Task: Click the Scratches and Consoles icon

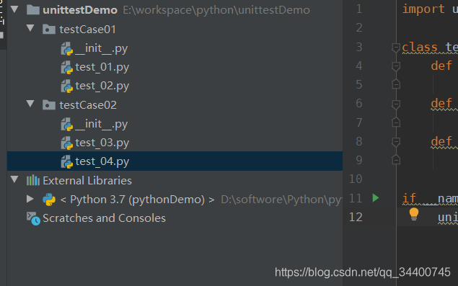Action: (33, 218)
